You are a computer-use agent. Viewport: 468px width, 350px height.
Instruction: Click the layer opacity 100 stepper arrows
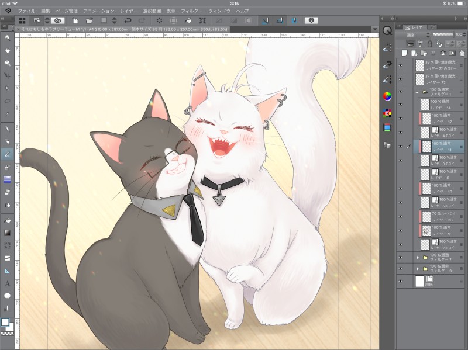464,35
